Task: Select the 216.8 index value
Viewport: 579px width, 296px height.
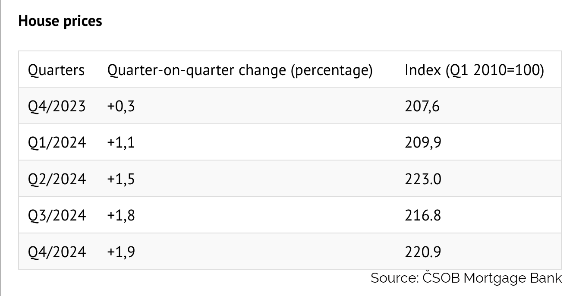Action: point(423,215)
